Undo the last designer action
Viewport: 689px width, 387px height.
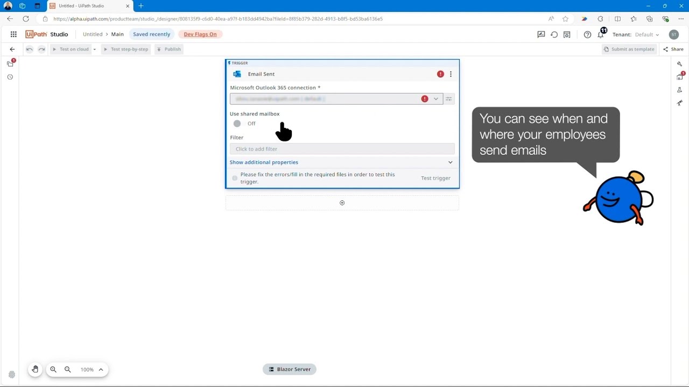(x=30, y=49)
